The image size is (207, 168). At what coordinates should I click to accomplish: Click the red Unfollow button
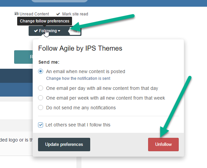[163, 145]
